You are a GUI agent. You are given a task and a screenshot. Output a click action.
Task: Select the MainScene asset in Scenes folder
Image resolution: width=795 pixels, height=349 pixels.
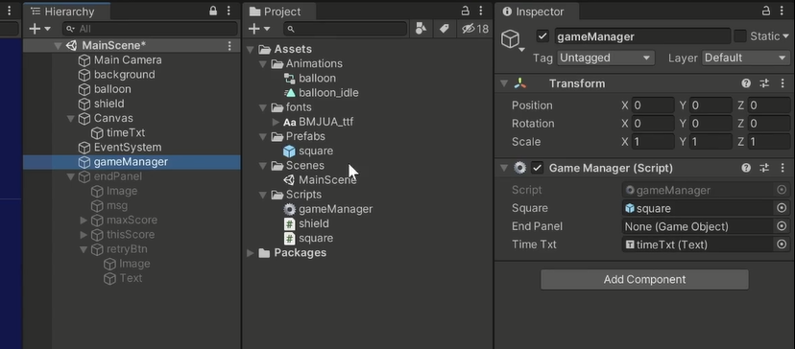coord(321,180)
